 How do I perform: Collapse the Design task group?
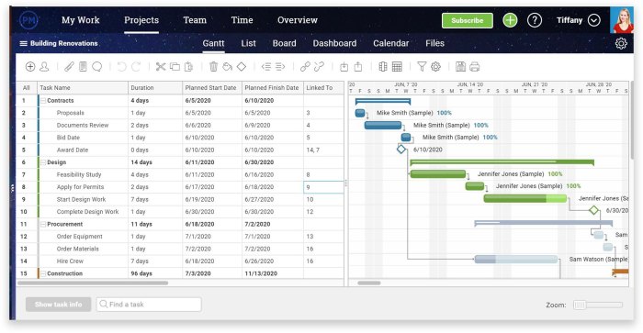tap(43, 162)
